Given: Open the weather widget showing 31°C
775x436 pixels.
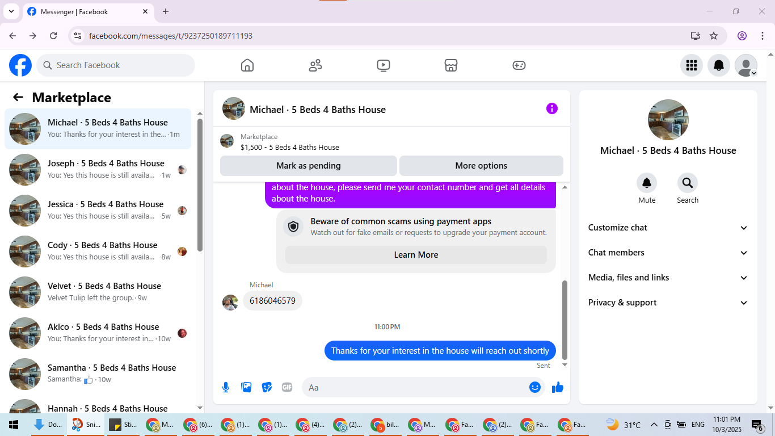Looking at the screenshot, I should tap(623, 425).
